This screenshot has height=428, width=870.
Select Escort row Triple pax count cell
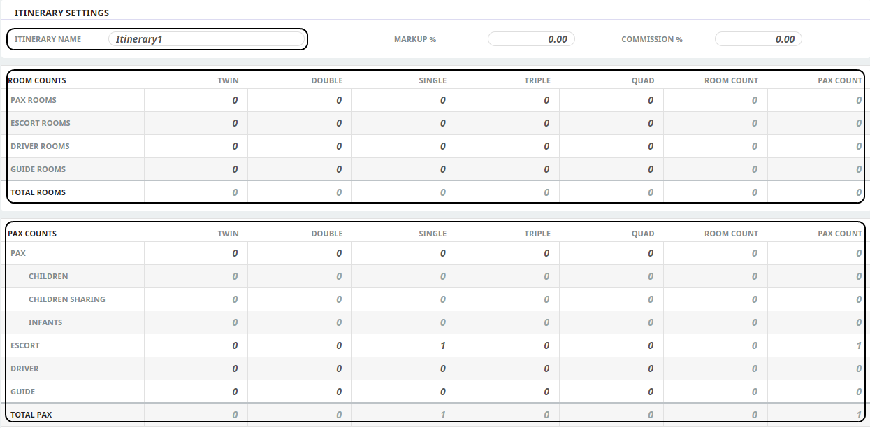coord(508,345)
